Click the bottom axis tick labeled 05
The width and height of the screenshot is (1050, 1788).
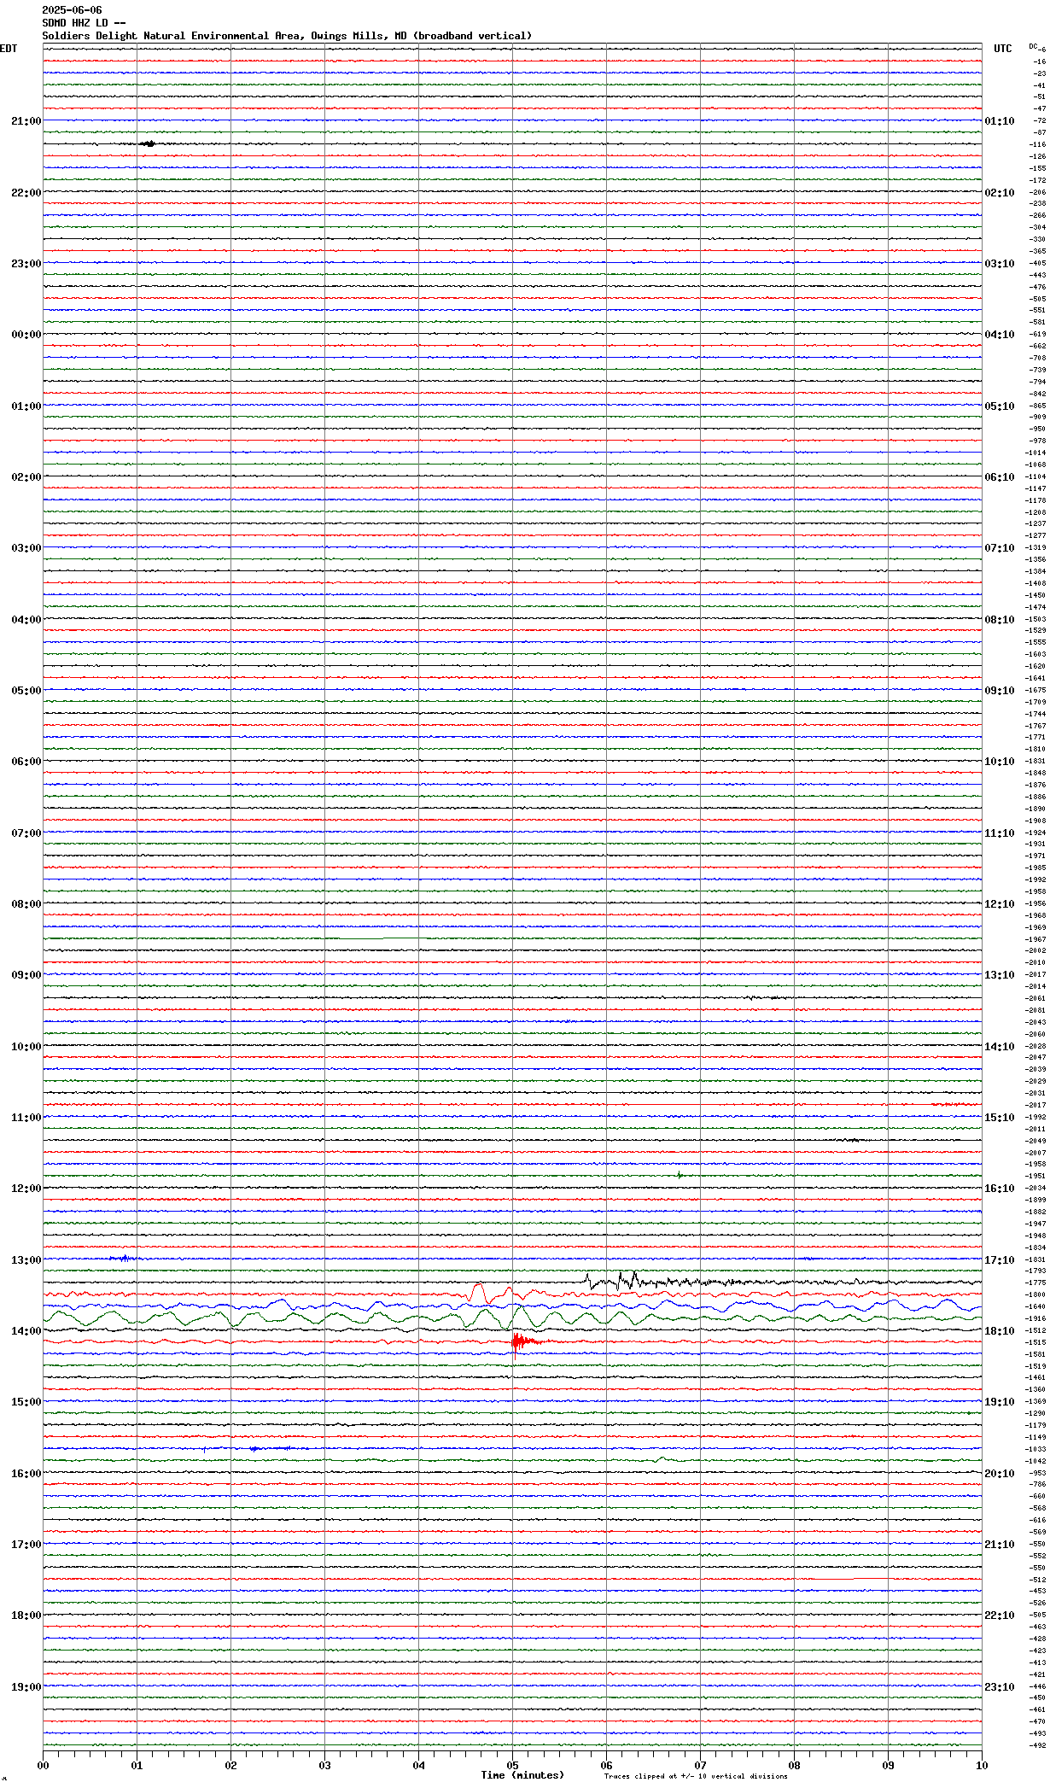click(x=512, y=1766)
